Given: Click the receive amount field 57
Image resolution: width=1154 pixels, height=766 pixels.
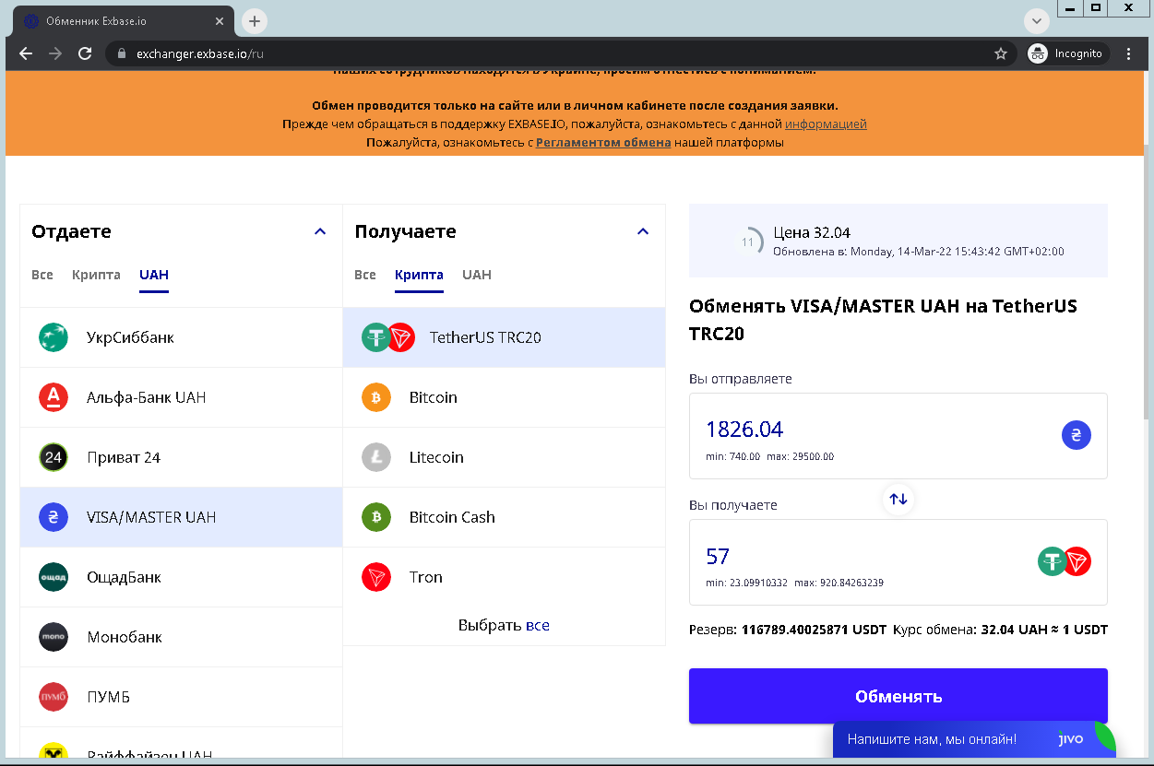Looking at the screenshot, I should pyautogui.click(x=898, y=562).
